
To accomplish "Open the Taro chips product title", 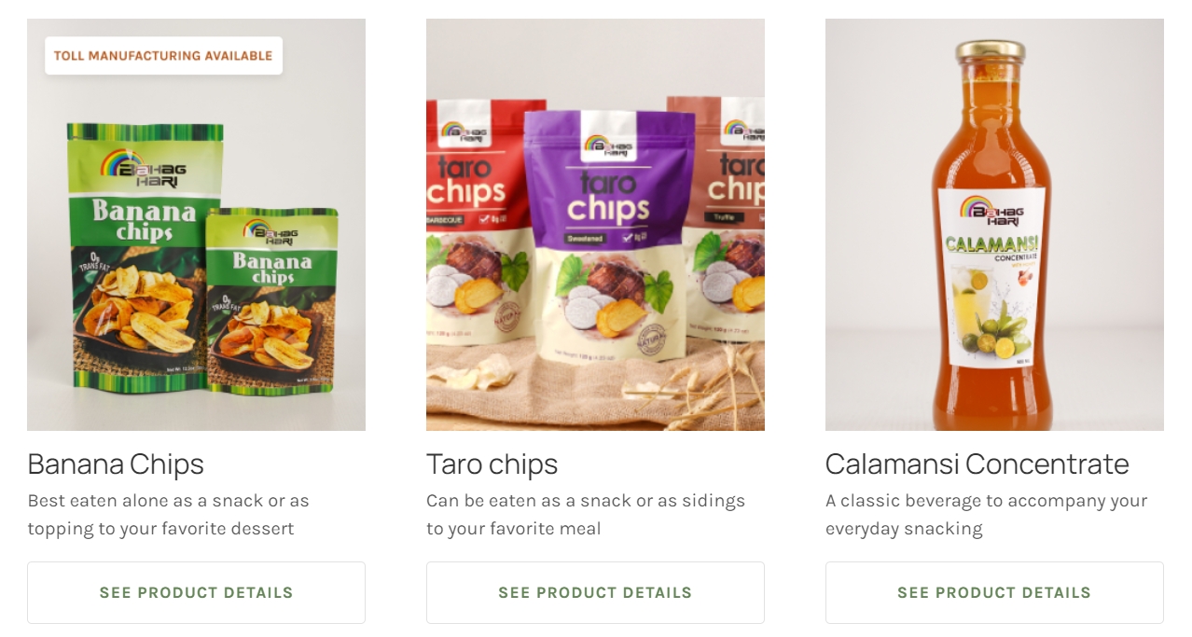I will point(492,464).
